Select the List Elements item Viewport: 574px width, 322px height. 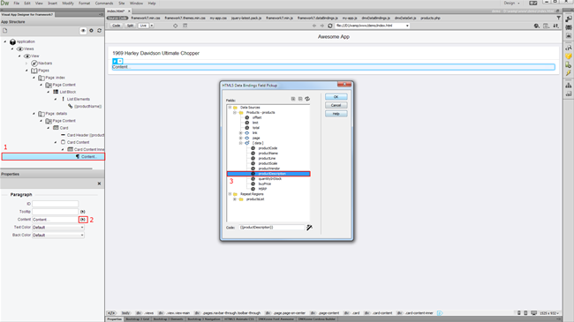click(78, 99)
